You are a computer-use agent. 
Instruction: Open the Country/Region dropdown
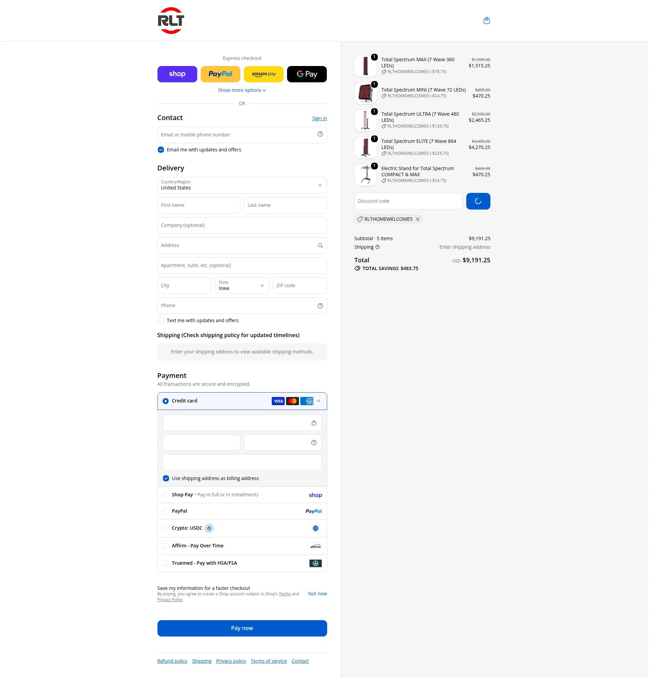[x=242, y=185]
